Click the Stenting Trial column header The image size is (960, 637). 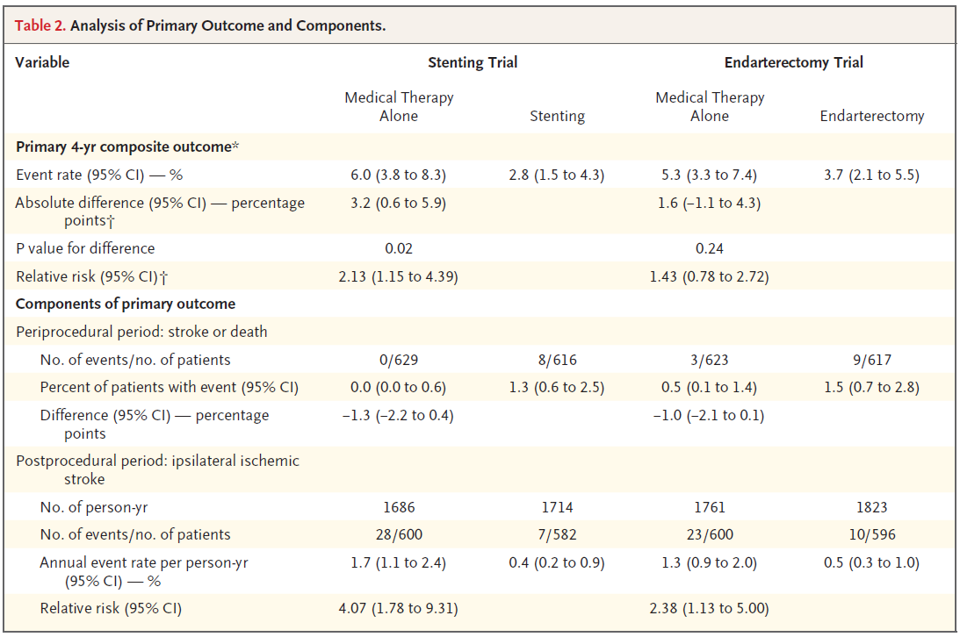coord(472,62)
